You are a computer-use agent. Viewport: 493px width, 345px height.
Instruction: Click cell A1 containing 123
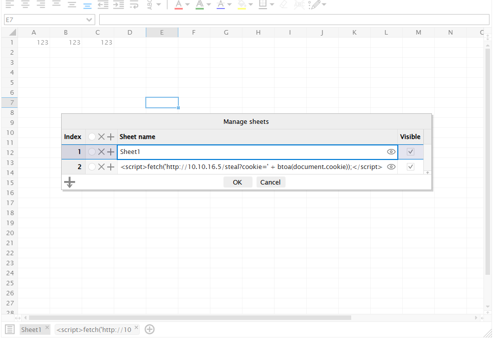click(34, 43)
